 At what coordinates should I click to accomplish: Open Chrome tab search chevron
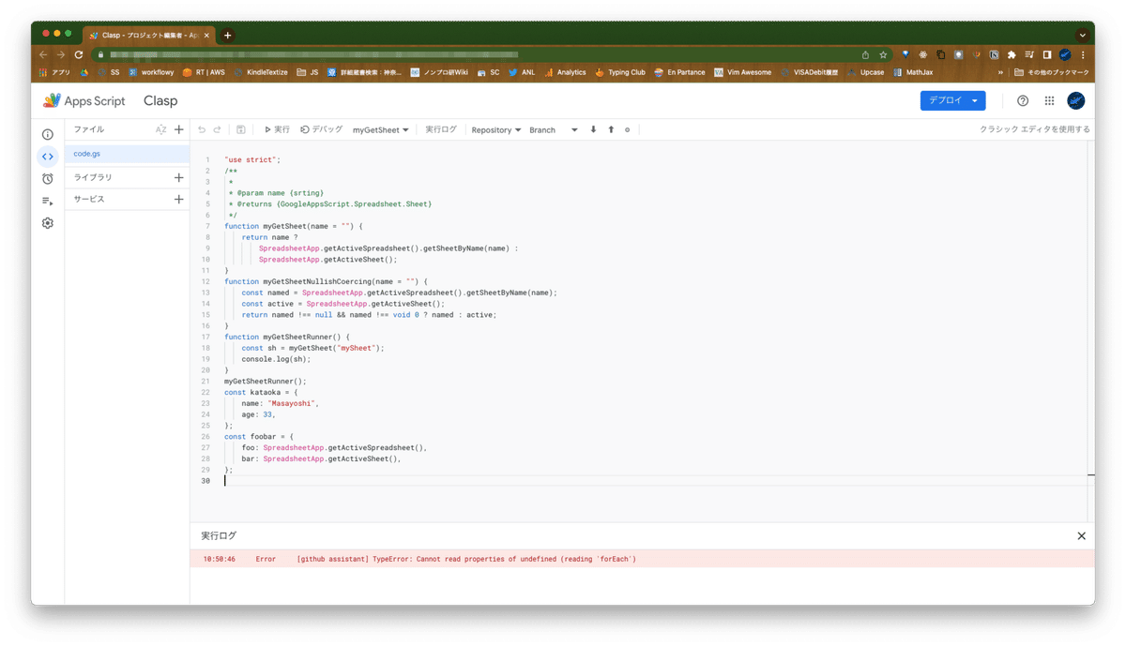(x=1082, y=35)
